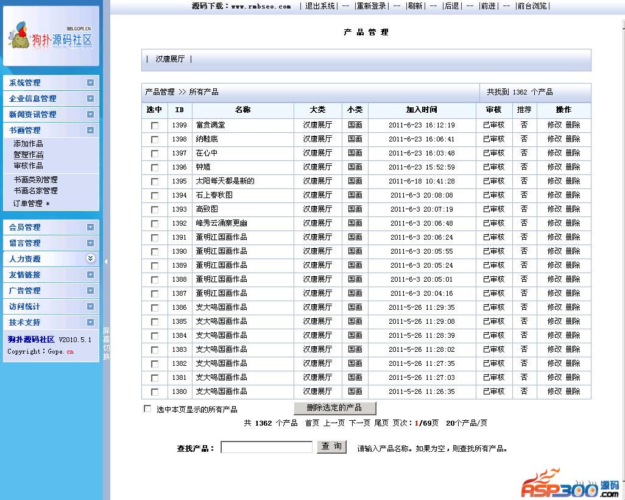Viewport: 625px width, 500px height.
Task: Click 刷新 in the top bar
Action: pos(415,6)
